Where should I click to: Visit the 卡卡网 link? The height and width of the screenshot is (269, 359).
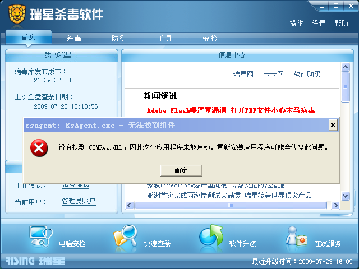click(274, 75)
